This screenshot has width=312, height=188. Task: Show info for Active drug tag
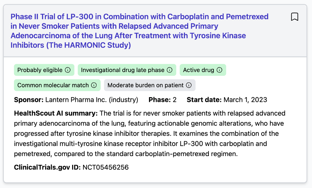(219, 70)
